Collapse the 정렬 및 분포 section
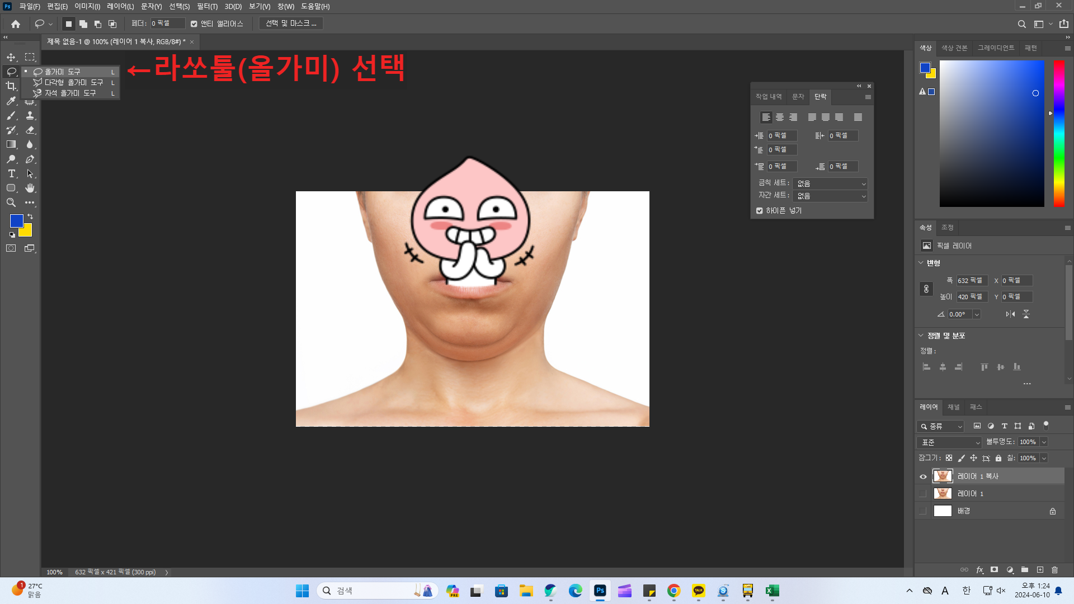This screenshot has width=1074, height=604. pos(921,336)
